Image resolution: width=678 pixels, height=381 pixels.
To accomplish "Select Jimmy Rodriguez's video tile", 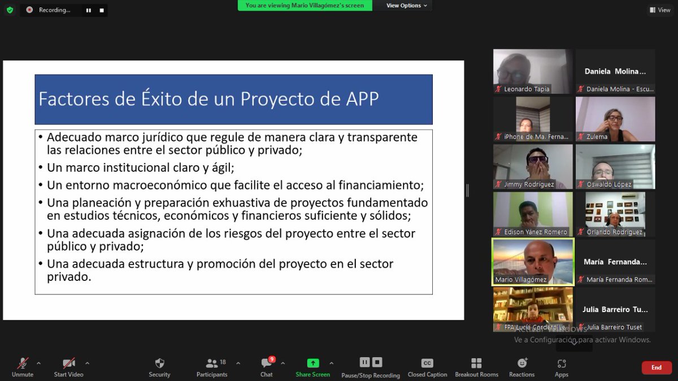I will (x=533, y=167).
